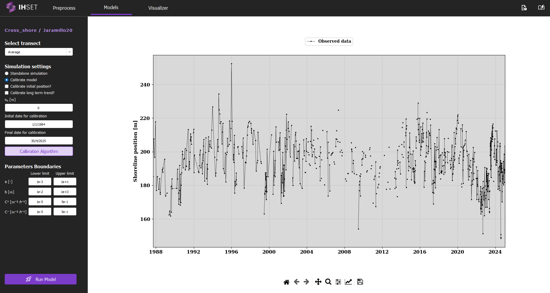Image resolution: width=550 pixels, height=293 pixels.
Task: Go back using the left arrow toolbar icon
Action: coord(296,282)
